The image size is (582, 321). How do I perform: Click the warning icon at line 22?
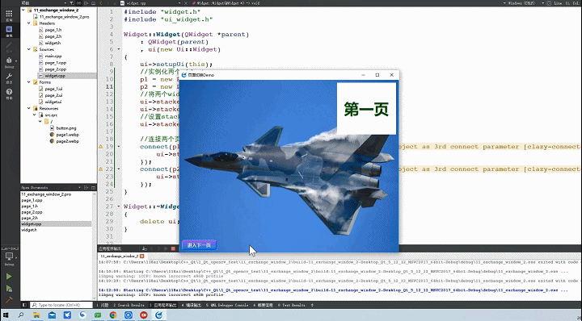[100, 169]
